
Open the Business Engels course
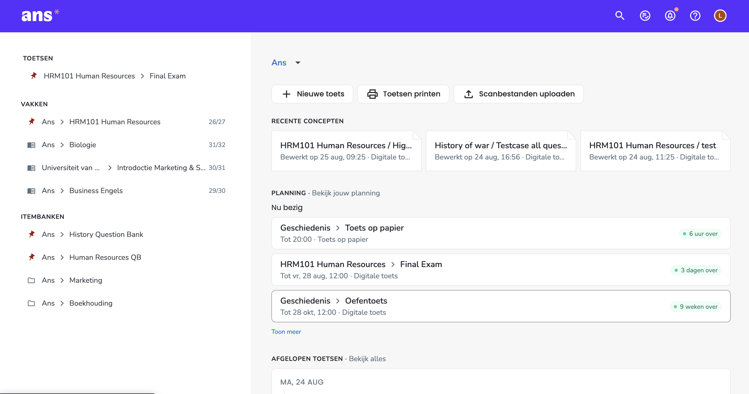[96, 191]
